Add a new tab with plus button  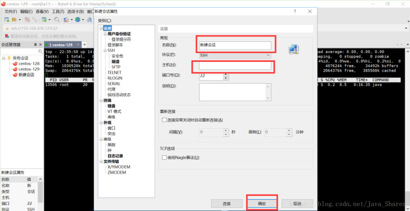pos(84,45)
